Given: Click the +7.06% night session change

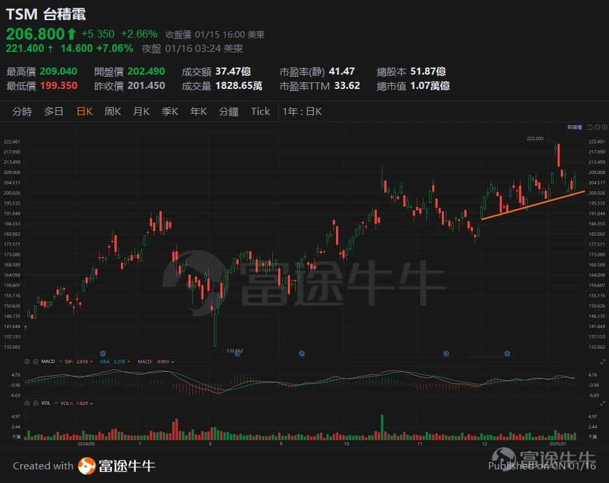Looking at the screenshot, I should pyautogui.click(x=114, y=49).
